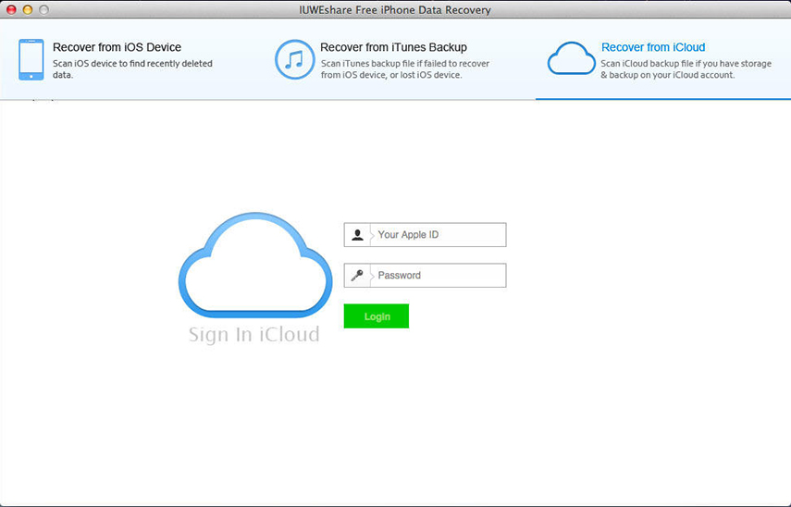The height and width of the screenshot is (507, 791).
Task: Click the iTunes backup description text
Action: click(405, 69)
